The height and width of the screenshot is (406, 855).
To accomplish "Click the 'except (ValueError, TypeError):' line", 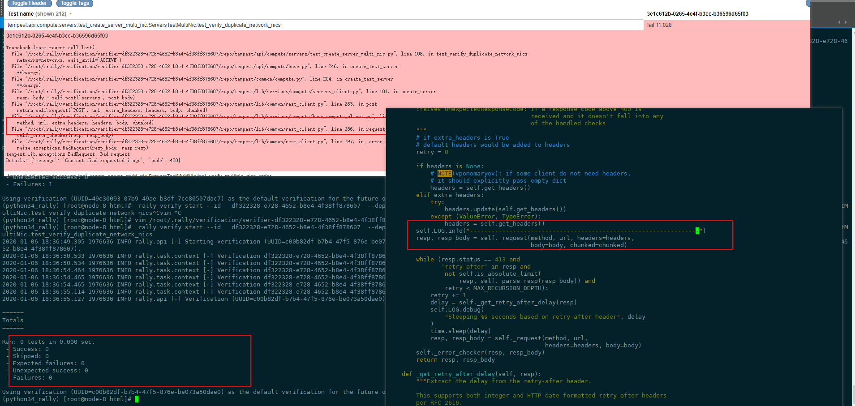I will pos(486,216).
